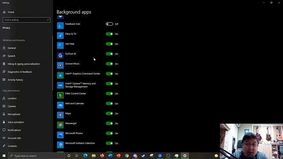Launch Google Chrome from the taskbar
Image resolution: width=283 pixels, height=159 pixels.
pos(127,155)
